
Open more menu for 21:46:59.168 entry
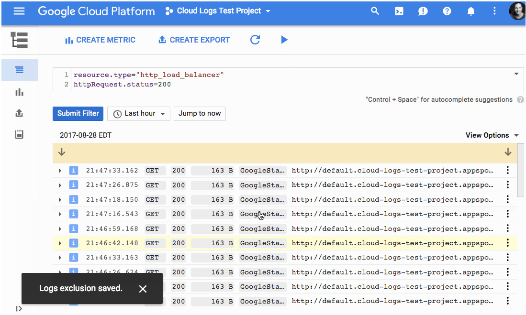507,228
